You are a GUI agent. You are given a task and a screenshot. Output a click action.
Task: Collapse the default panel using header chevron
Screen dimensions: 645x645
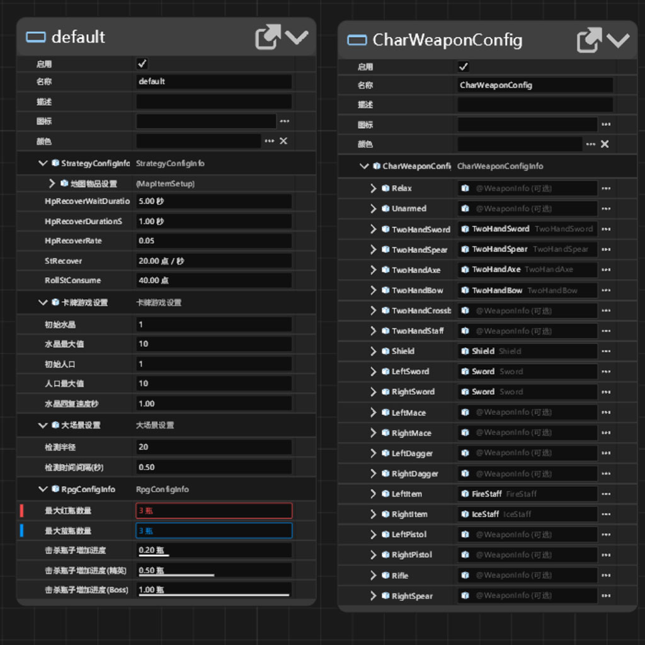point(297,37)
